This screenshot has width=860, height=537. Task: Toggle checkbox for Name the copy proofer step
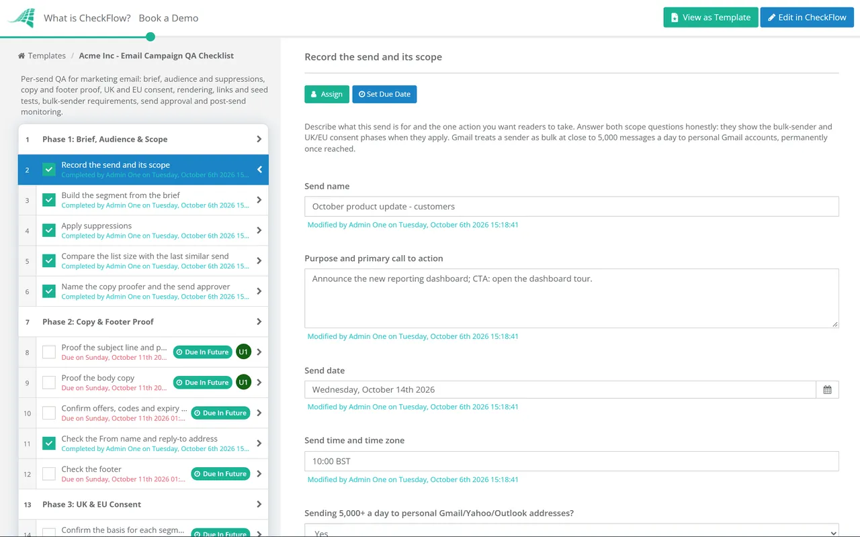49,291
